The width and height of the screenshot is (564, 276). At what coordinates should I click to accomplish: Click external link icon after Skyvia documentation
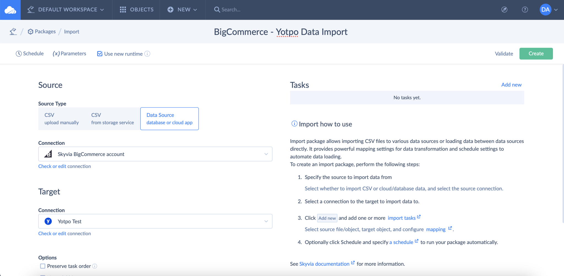353,263
